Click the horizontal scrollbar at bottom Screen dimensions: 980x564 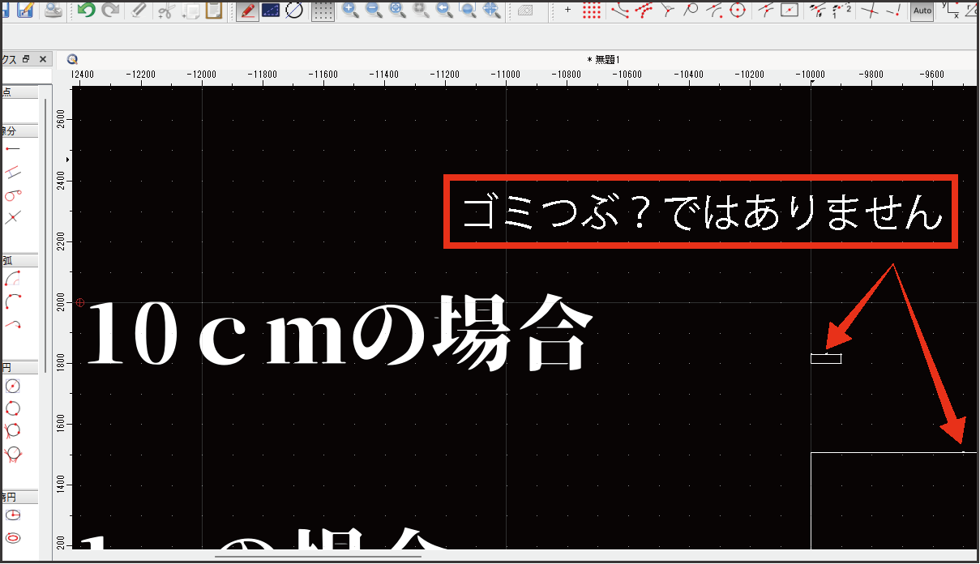pyautogui.click(x=318, y=556)
